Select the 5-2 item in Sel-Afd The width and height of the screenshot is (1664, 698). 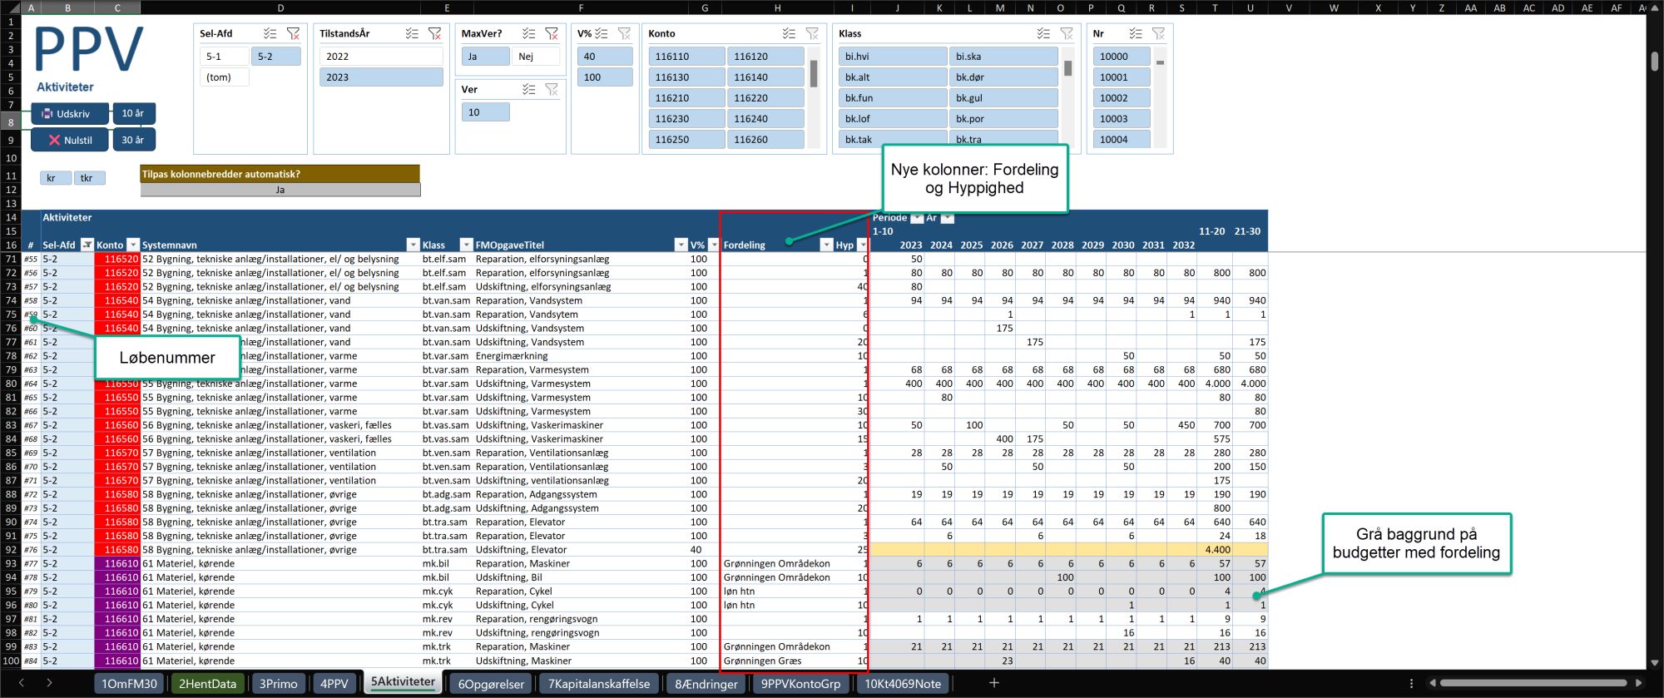(276, 57)
